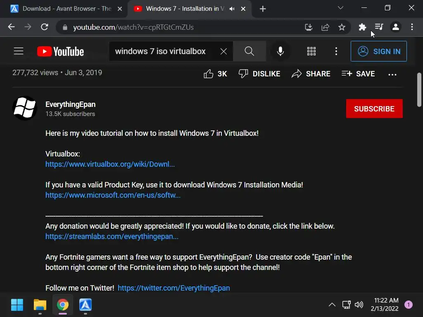This screenshot has width=423, height=317.
Task: Open the volume control in tray
Action: (x=359, y=305)
